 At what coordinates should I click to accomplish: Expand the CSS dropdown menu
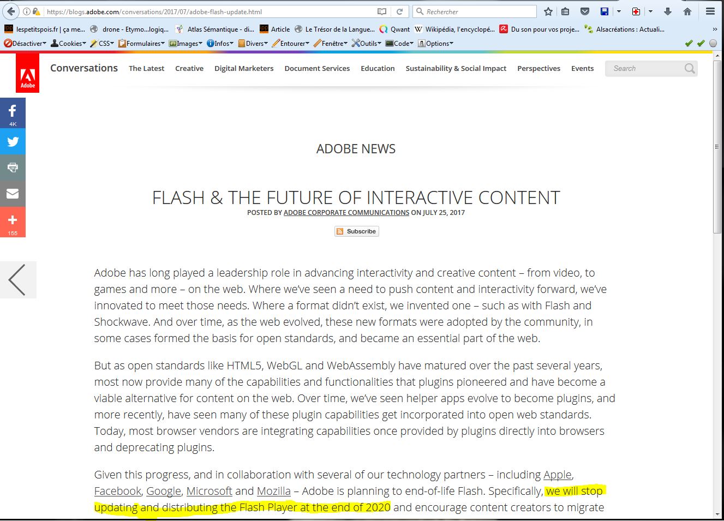tap(102, 43)
